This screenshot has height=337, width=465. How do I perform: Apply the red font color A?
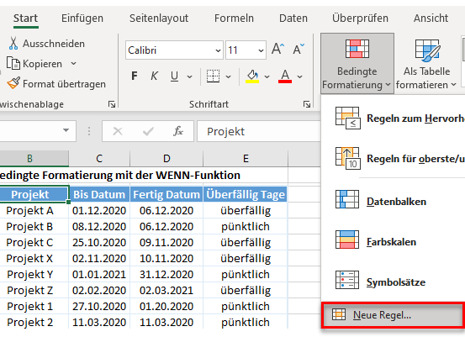pos(285,76)
